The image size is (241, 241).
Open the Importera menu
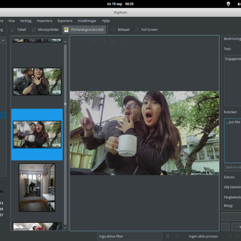[x=45, y=20]
